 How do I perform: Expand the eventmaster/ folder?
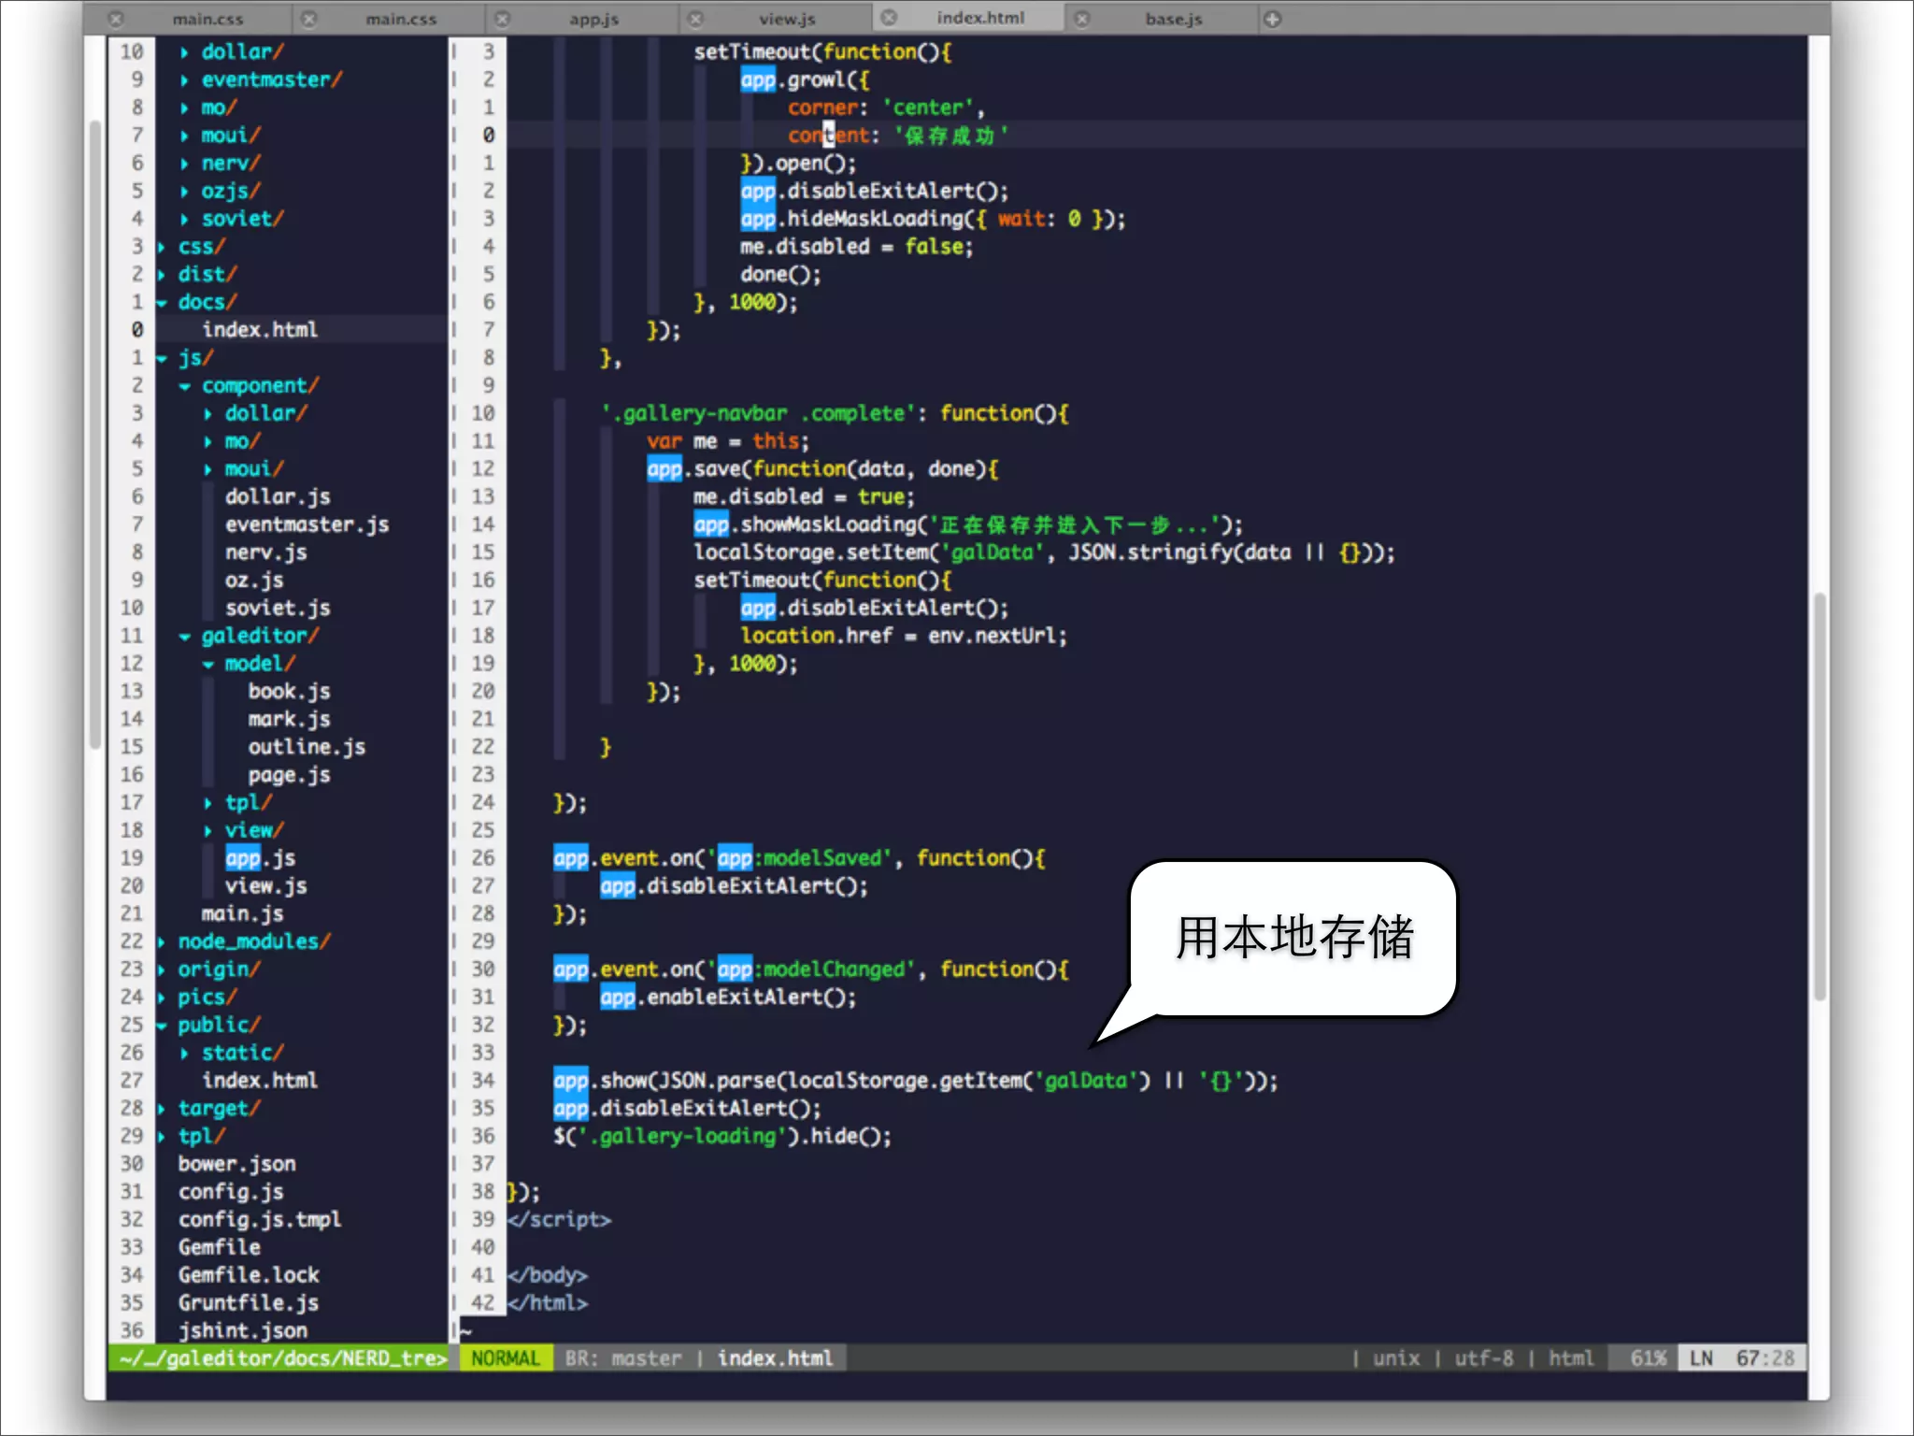[x=184, y=80]
